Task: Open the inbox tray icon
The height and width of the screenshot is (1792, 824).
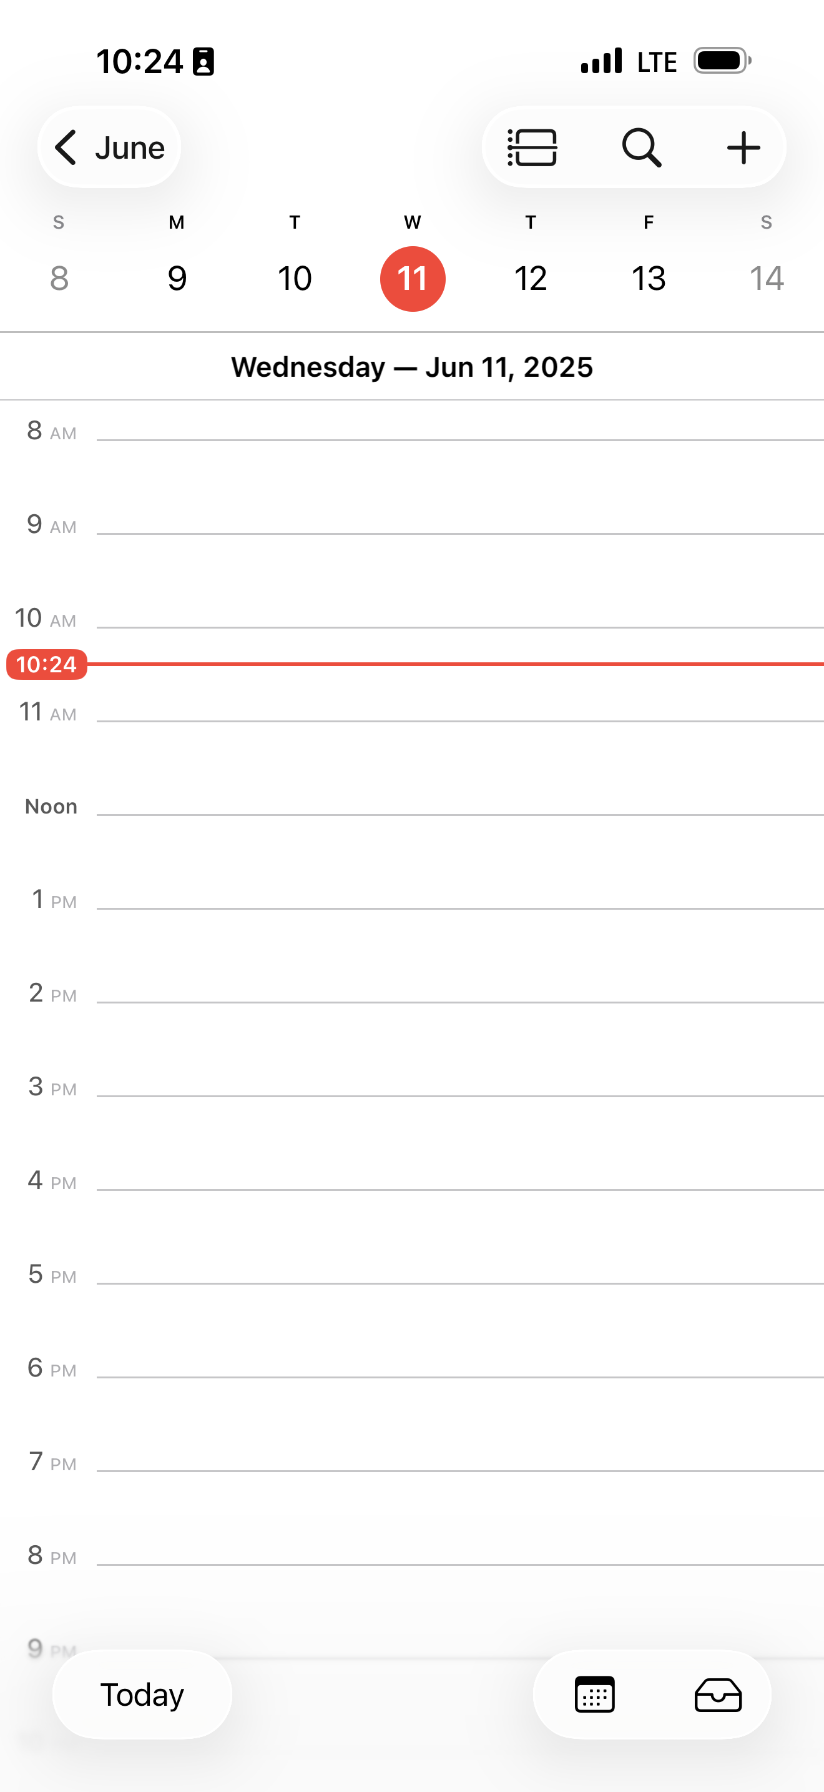Action: (718, 1695)
